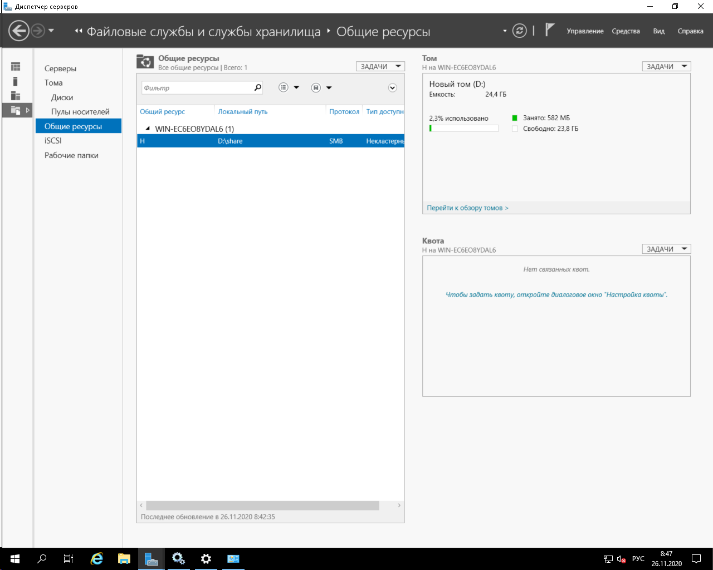Click the horizontal scrollbar in shares list
This screenshot has height=570, width=713.
coord(262,505)
